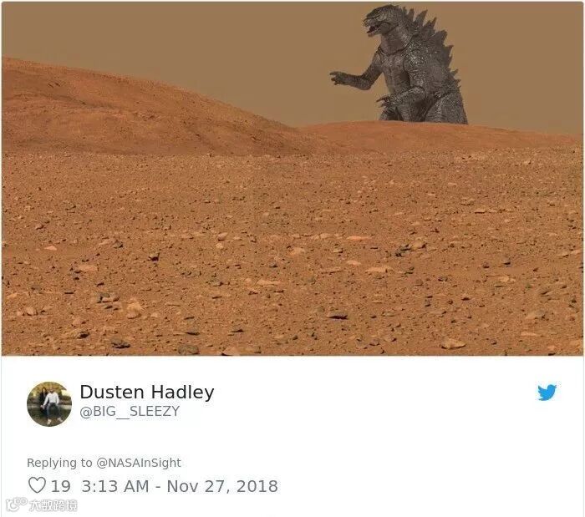
Task: Click the Chinese watermark text
Action: 53,505
